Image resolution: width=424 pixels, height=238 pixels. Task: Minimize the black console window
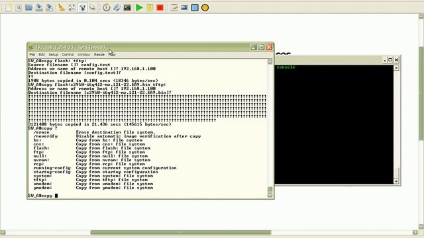[x=384, y=59]
